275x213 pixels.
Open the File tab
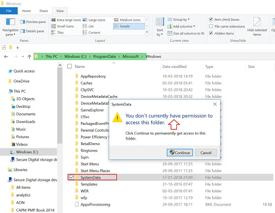tap(9, 11)
